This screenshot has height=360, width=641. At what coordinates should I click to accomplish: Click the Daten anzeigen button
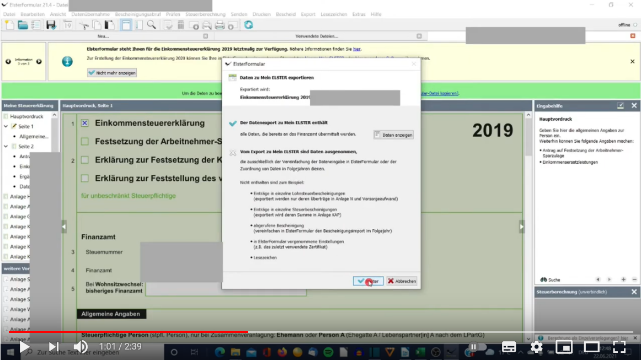[x=393, y=135]
